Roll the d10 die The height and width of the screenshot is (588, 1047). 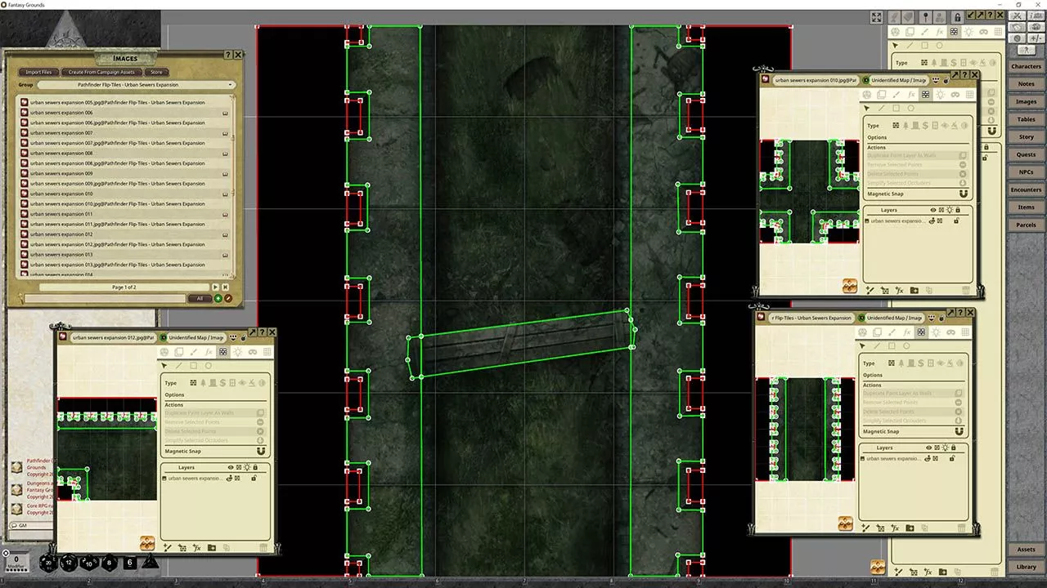pyautogui.click(x=88, y=563)
